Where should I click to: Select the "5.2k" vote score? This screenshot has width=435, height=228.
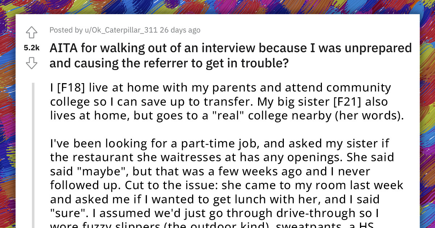click(x=31, y=48)
